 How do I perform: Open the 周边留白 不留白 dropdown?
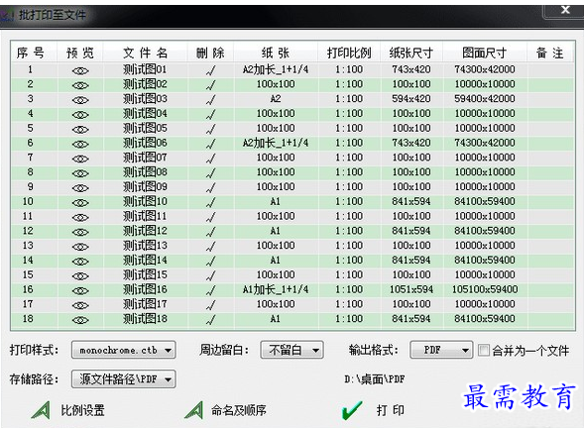pos(292,350)
